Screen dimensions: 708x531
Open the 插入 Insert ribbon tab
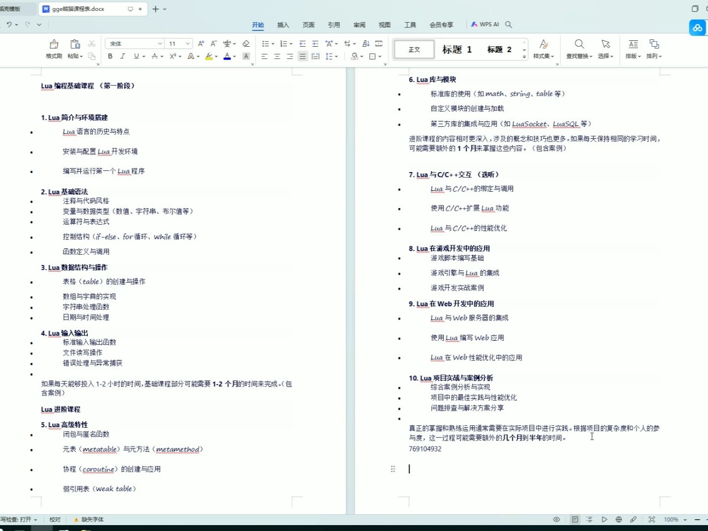pos(283,25)
